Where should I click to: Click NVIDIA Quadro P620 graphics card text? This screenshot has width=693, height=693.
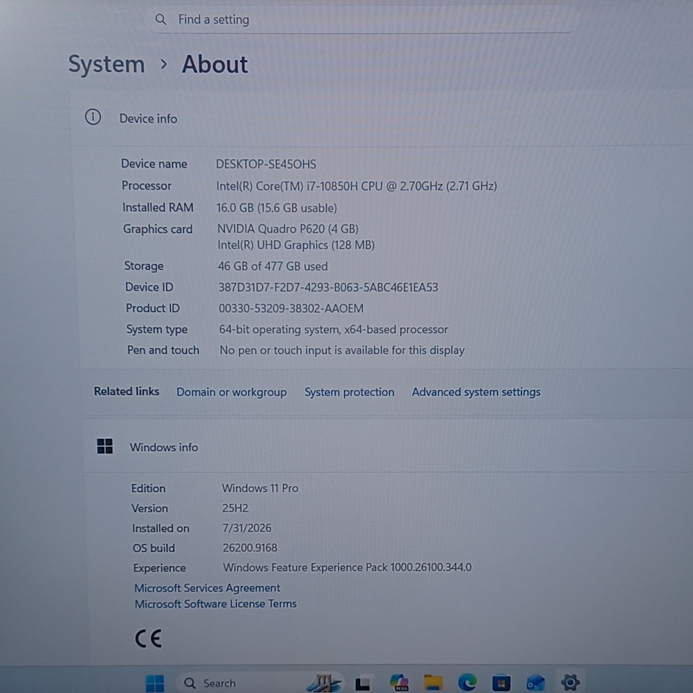[x=288, y=229]
